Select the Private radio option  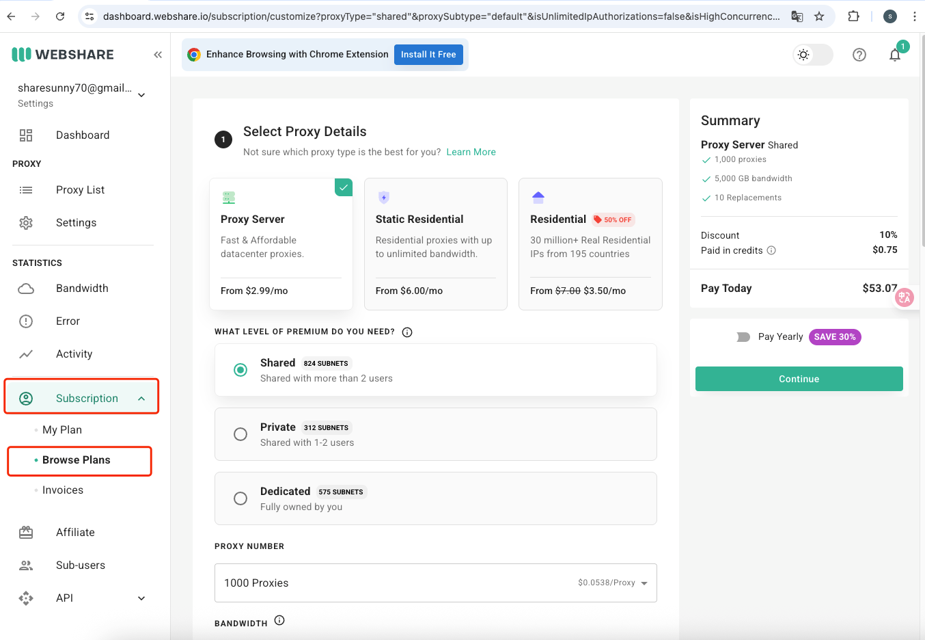click(240, 434)
